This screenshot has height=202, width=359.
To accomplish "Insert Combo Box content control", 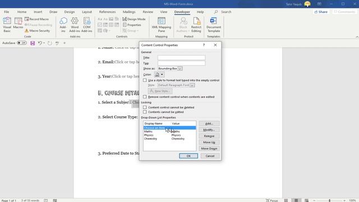I will point(105,25).
